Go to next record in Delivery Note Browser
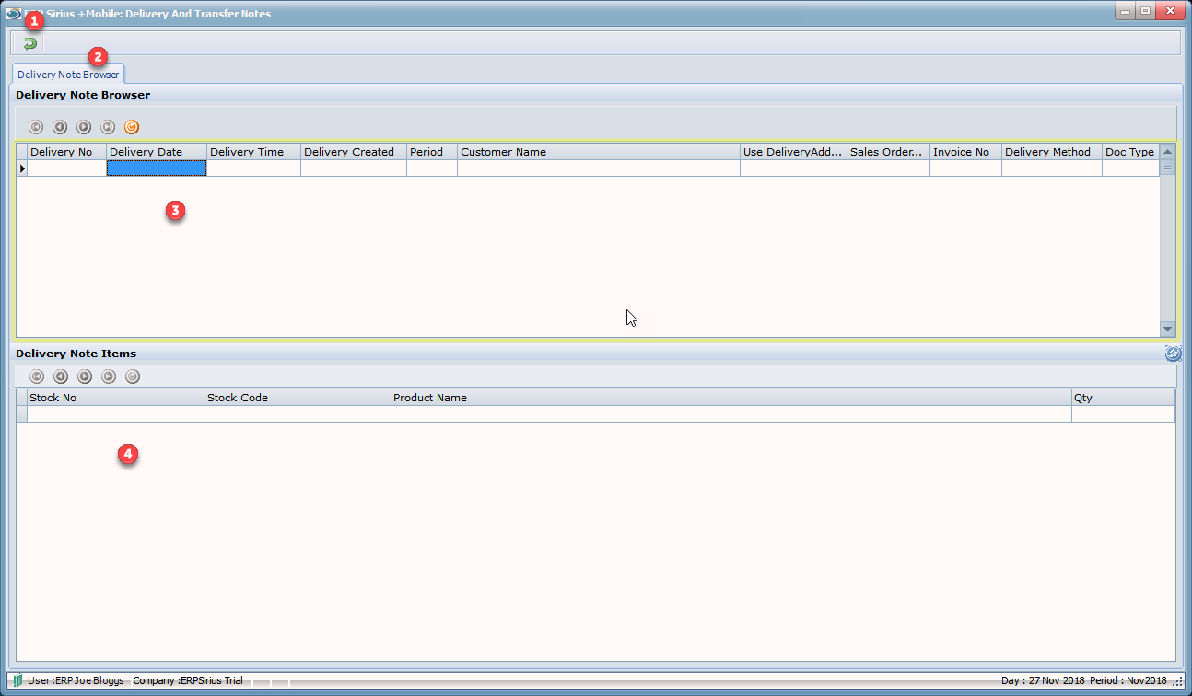The width and height of the screenshot is (1192, 696). (x=84, y=127)
